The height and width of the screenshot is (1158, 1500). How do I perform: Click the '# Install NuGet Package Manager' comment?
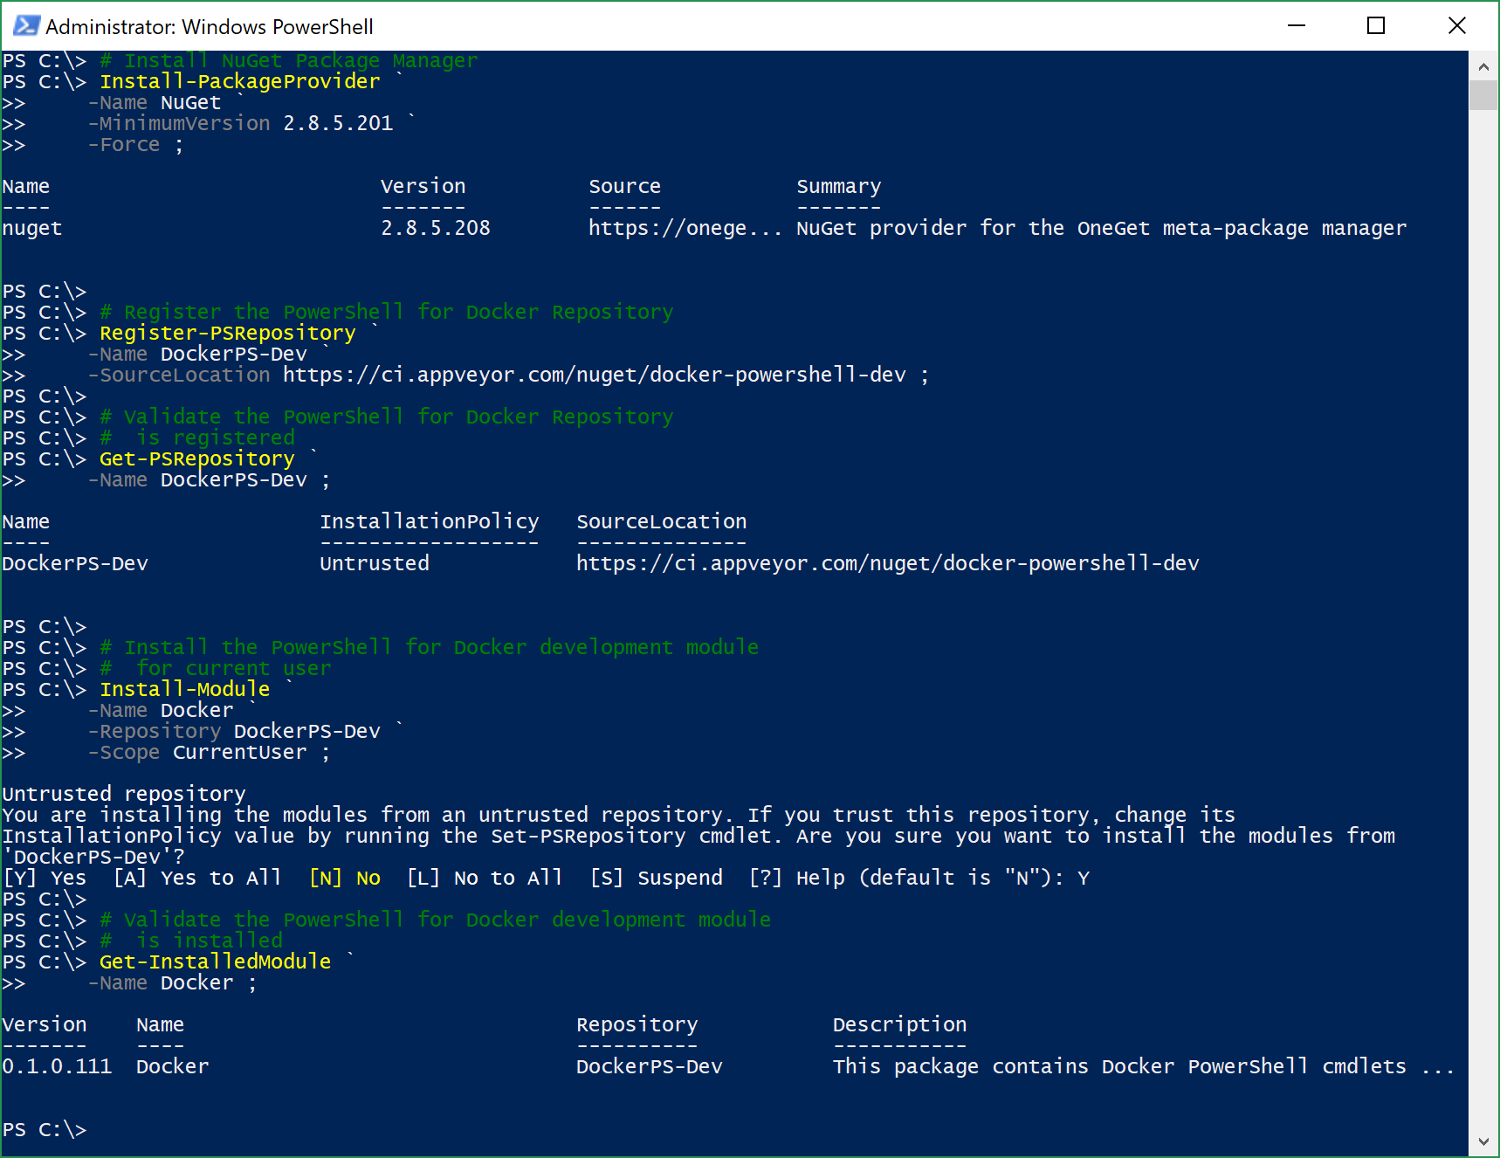click(x=289, y=60)
